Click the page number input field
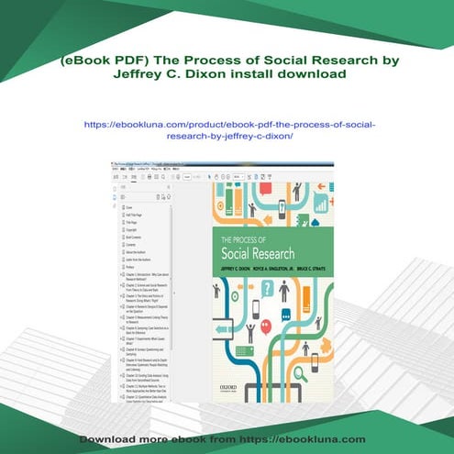 coord(187,177)
